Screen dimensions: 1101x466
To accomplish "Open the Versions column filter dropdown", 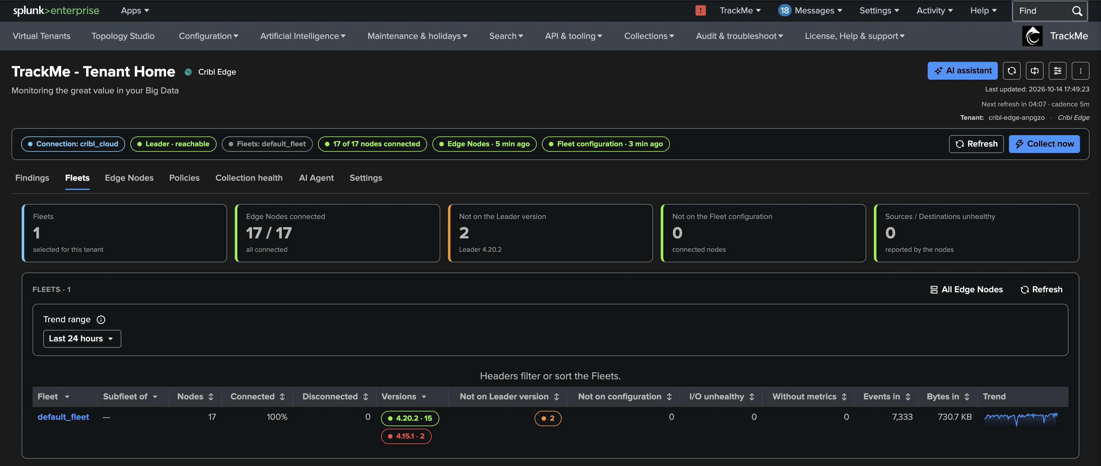I will (x=424, y=397).
